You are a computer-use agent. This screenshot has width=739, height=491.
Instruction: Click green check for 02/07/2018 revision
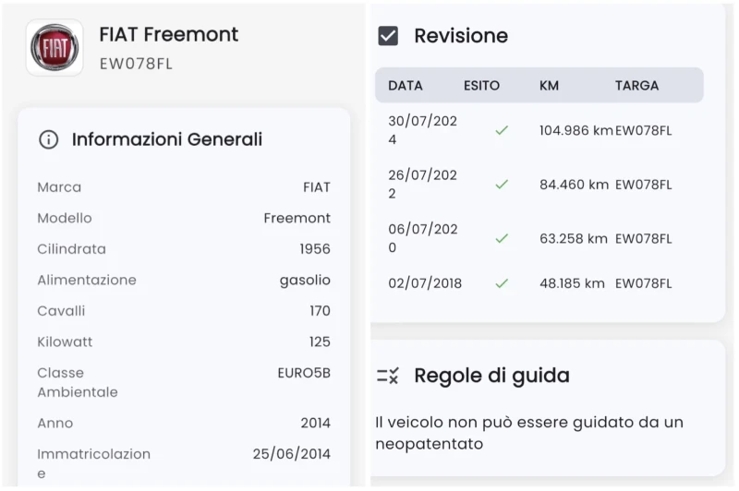502,283
